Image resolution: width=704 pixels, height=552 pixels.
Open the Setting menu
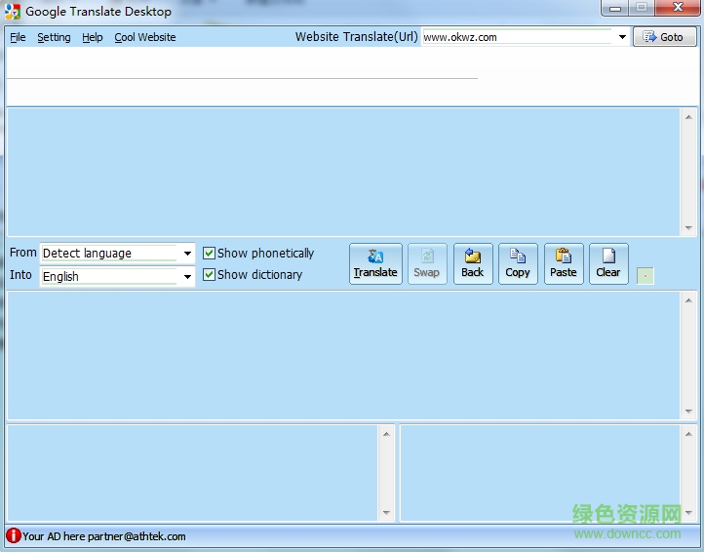click(54, 37)
